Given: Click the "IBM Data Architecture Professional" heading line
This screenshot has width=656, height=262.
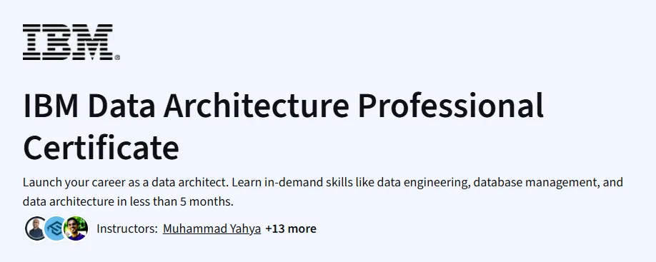Looking at the screenshot, I should pos(283,106).
